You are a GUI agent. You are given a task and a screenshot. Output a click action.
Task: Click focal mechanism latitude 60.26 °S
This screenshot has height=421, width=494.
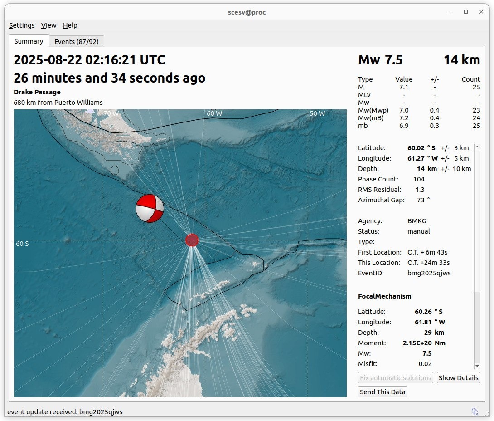pos(429,312)
